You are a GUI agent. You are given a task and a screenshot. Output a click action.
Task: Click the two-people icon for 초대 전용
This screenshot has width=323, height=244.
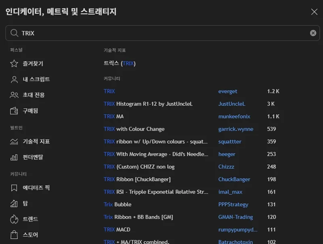click(14, 95)
